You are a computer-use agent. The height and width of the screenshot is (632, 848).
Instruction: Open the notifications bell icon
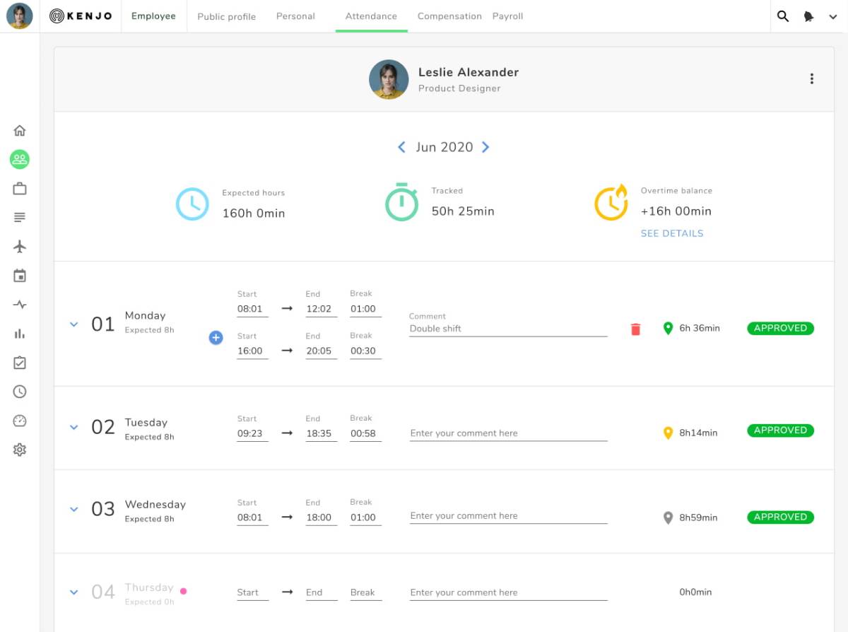pyautogui.click(x=809, y=16)
